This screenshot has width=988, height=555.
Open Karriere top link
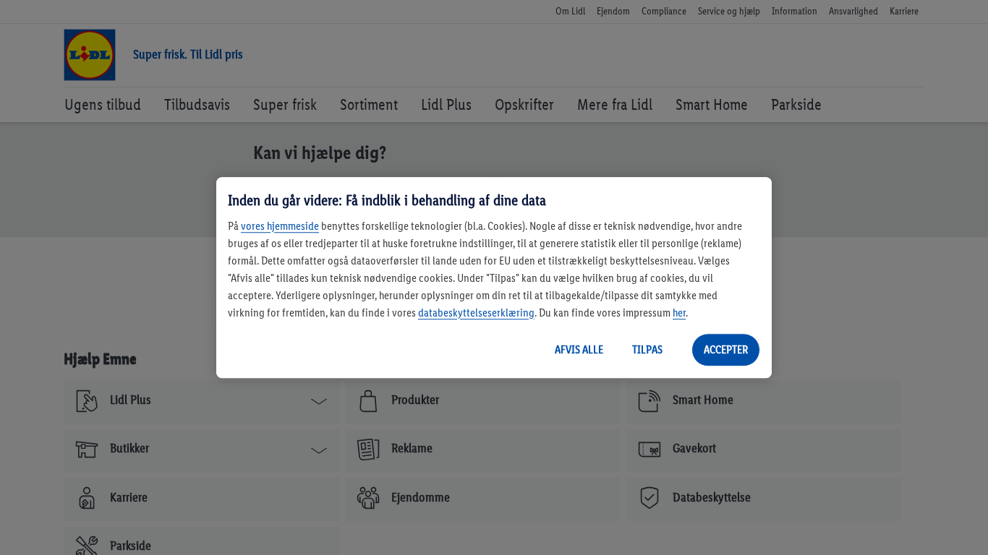904,12
